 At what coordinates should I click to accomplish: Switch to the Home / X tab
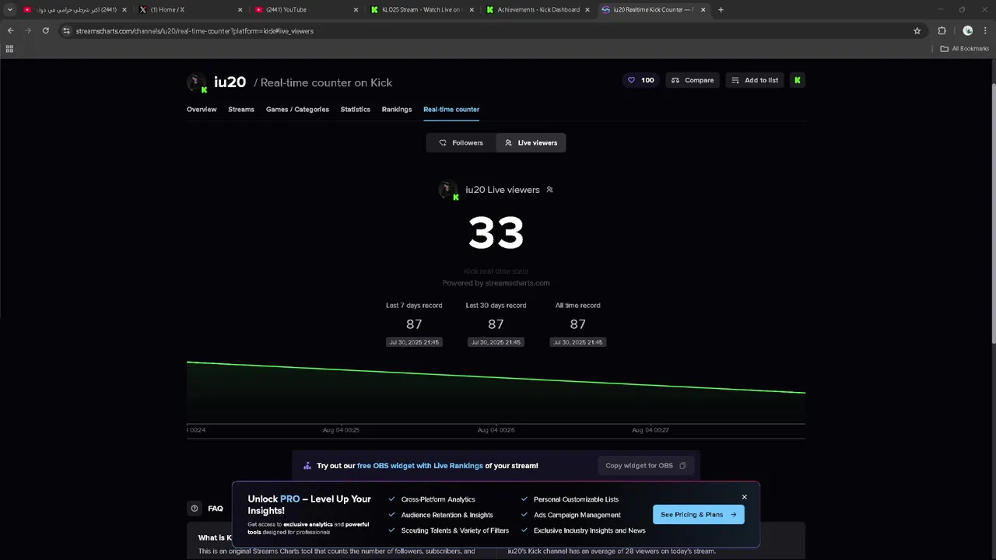pos(189,9)
